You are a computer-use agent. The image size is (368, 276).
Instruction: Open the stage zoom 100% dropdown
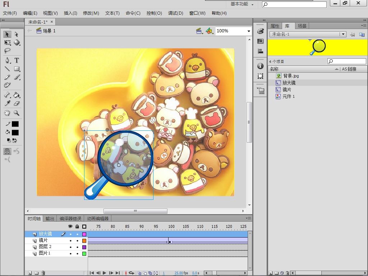[249, 31]
